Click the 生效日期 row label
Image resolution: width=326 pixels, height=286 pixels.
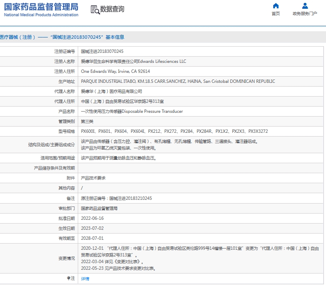(67, 228)
